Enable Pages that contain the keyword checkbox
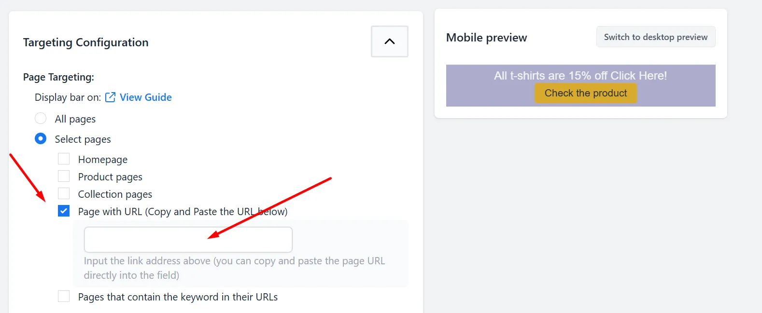This screenshot has width=762, height=313. pos(64,296)
